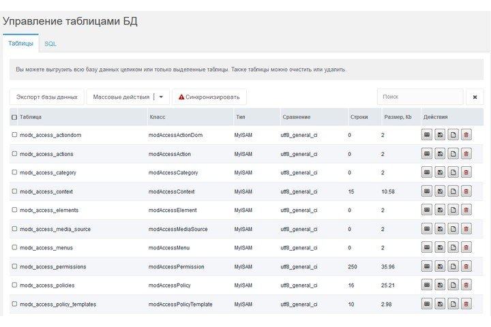Click blank page icon in modx_access_context row
The image size is (491, 327).
click(x=453, y=191)
